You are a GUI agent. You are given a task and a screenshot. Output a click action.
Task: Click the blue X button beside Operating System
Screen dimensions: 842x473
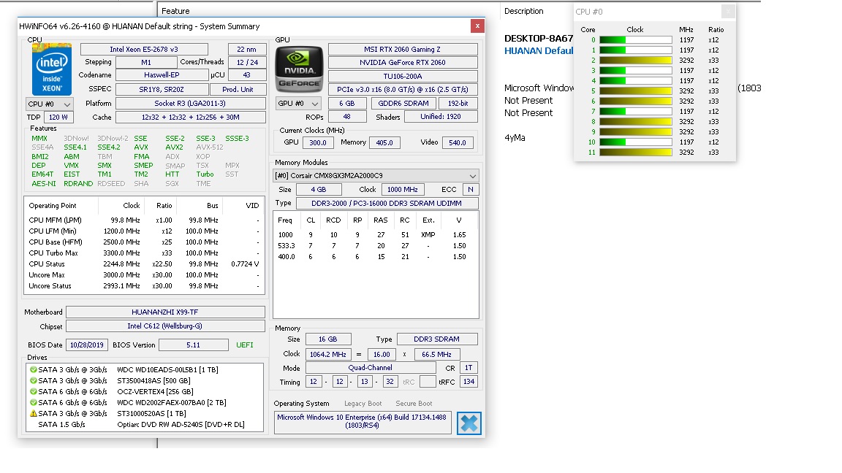(x=469, y=423)
